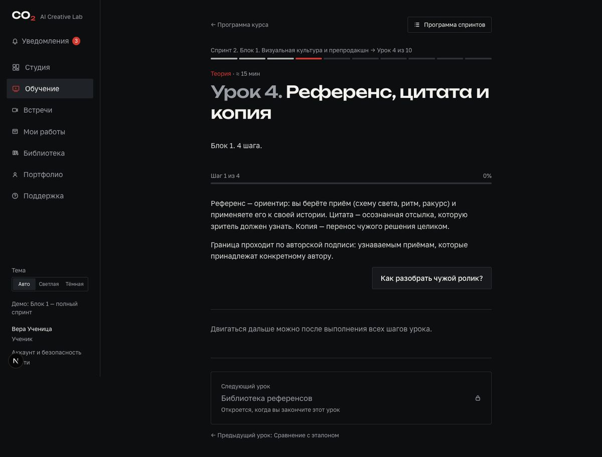Viewport: 602px width, 457px height.
Task: Click the Библиотека books icon
Action: [x=15, y=153]
